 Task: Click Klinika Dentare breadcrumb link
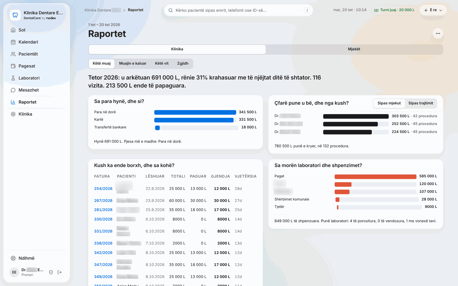pyautogui.click(x=102, y=10)
